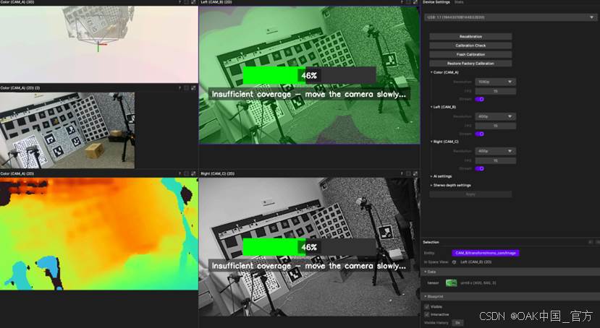Viewport: 600px width, 328px height.
Task: Toggle the Right (CAM_C) Stream switch
Action: (x=479, y=168)
